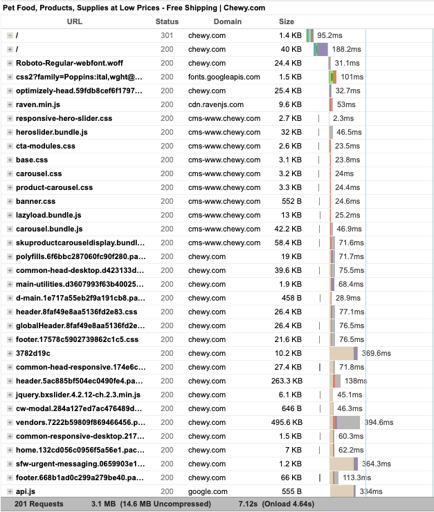The height and width of the screenshot is (512, 434).
Task: Click the 394.6ms vendors waterfall bar
Action: click(x=346, y=423)
